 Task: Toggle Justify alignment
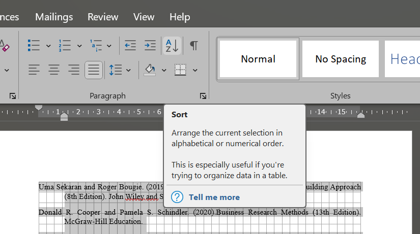[94, 70]
